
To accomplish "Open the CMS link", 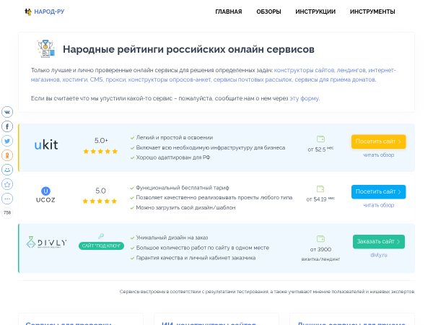I will 97,79.
